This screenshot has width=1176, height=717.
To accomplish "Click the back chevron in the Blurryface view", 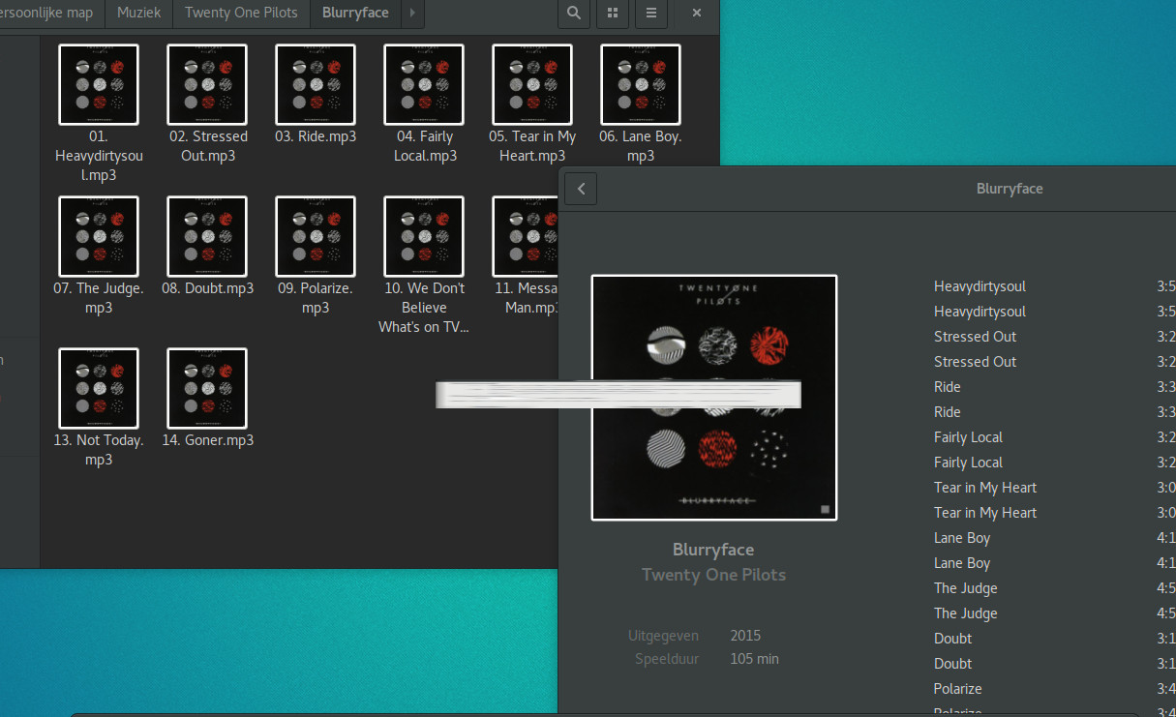I will (580, 189).
